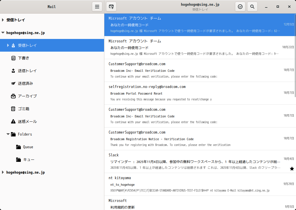Open the nt kitayama nt_to_hogehoge email
Screen dimensions: 296x210
coord(200,184)
